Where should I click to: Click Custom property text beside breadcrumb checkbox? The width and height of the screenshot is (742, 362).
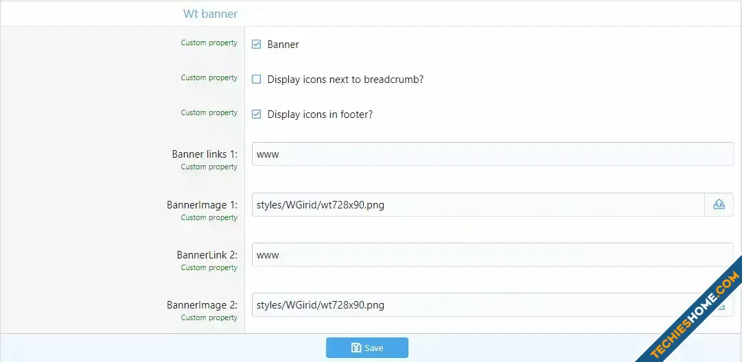coord(209,77)
